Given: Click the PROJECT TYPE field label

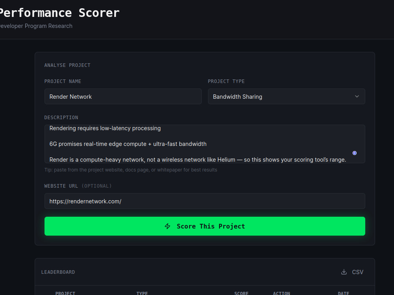Looking at the screenshot, I should (x=226, y=81).
